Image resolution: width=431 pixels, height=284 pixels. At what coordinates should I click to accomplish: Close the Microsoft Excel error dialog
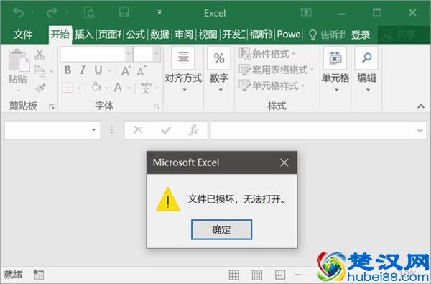click(284, 162)
